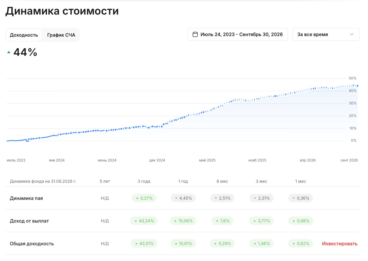Click the 1 год column header

pos(183,181)
